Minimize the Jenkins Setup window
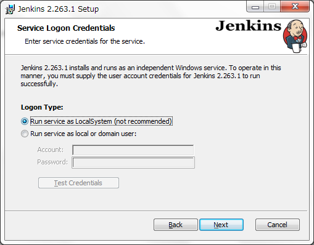Screen dimensions: 314x245 pyautogui.click(x=255, y=7)
